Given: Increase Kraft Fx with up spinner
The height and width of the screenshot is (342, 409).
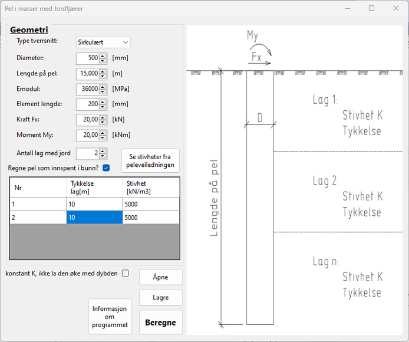Looking at the screenshot, I should (103, 117).
